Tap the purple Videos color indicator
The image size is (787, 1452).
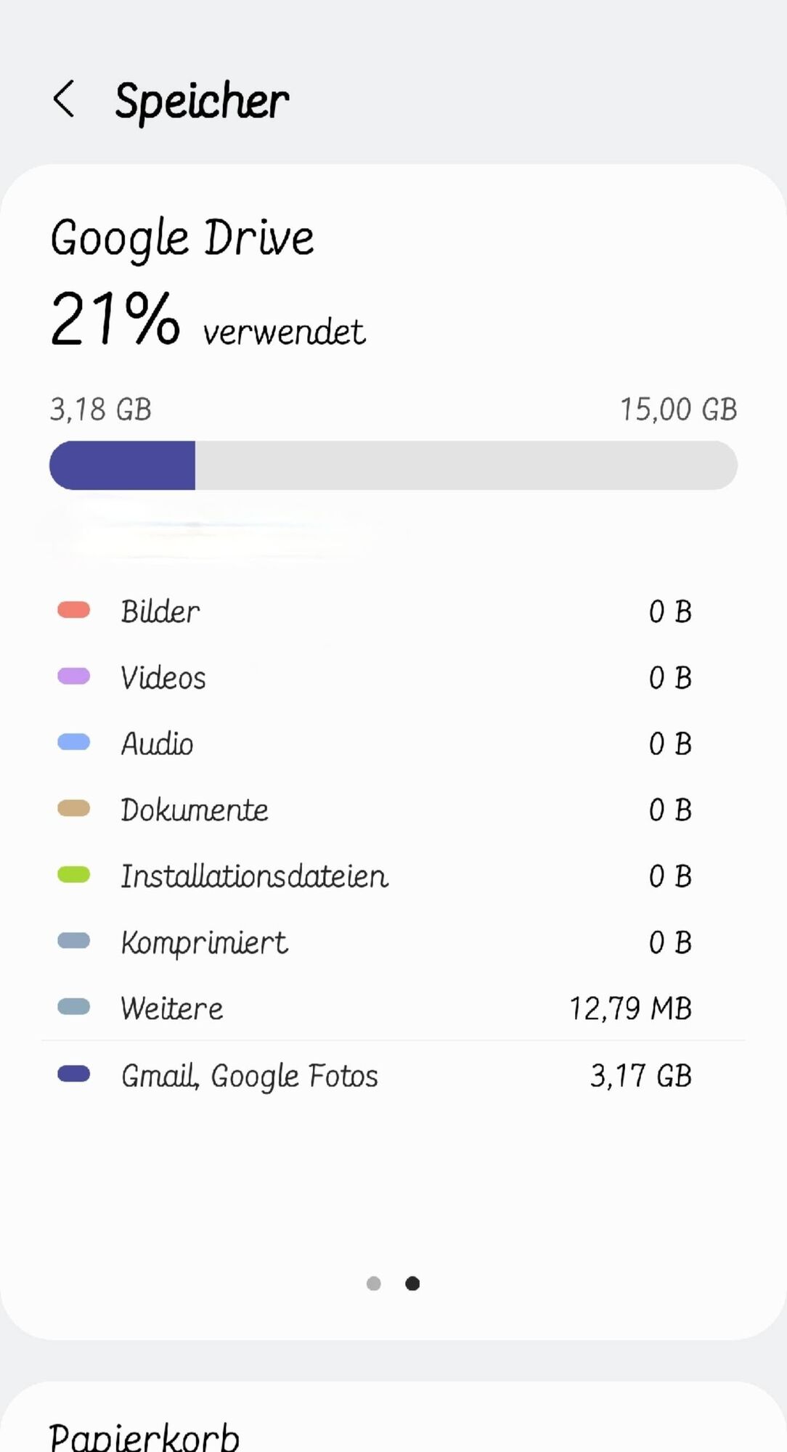pyautogui.click(x=73, y=676)
